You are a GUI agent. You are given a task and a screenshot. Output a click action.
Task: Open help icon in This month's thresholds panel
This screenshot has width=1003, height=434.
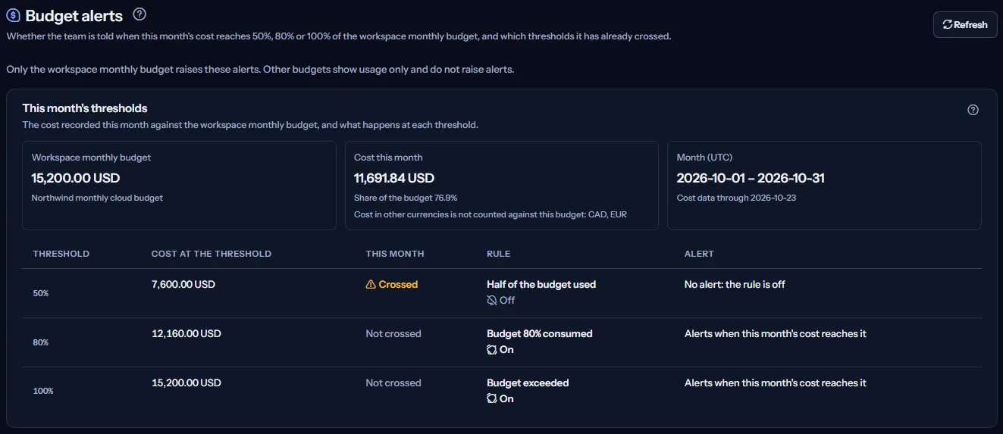point(973,110)
